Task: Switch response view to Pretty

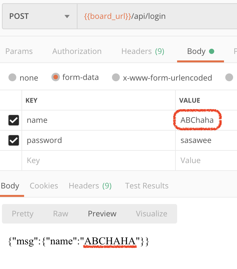Action: click(22, 214)
